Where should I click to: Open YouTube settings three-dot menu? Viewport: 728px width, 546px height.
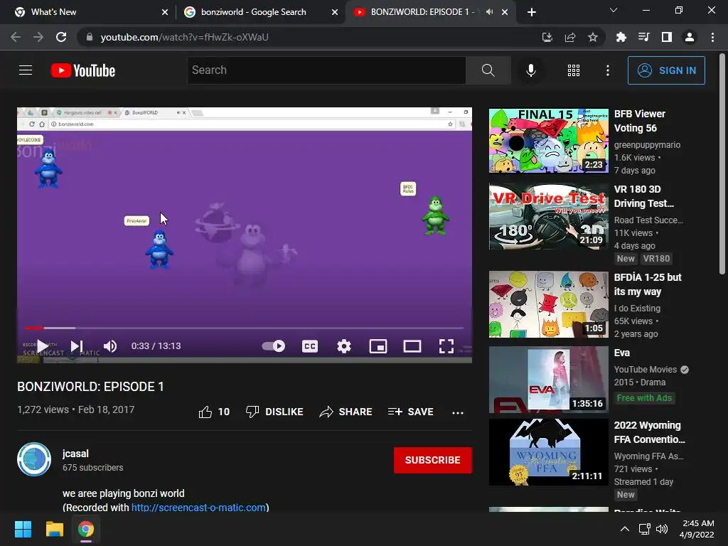click(x=607, y=70)
